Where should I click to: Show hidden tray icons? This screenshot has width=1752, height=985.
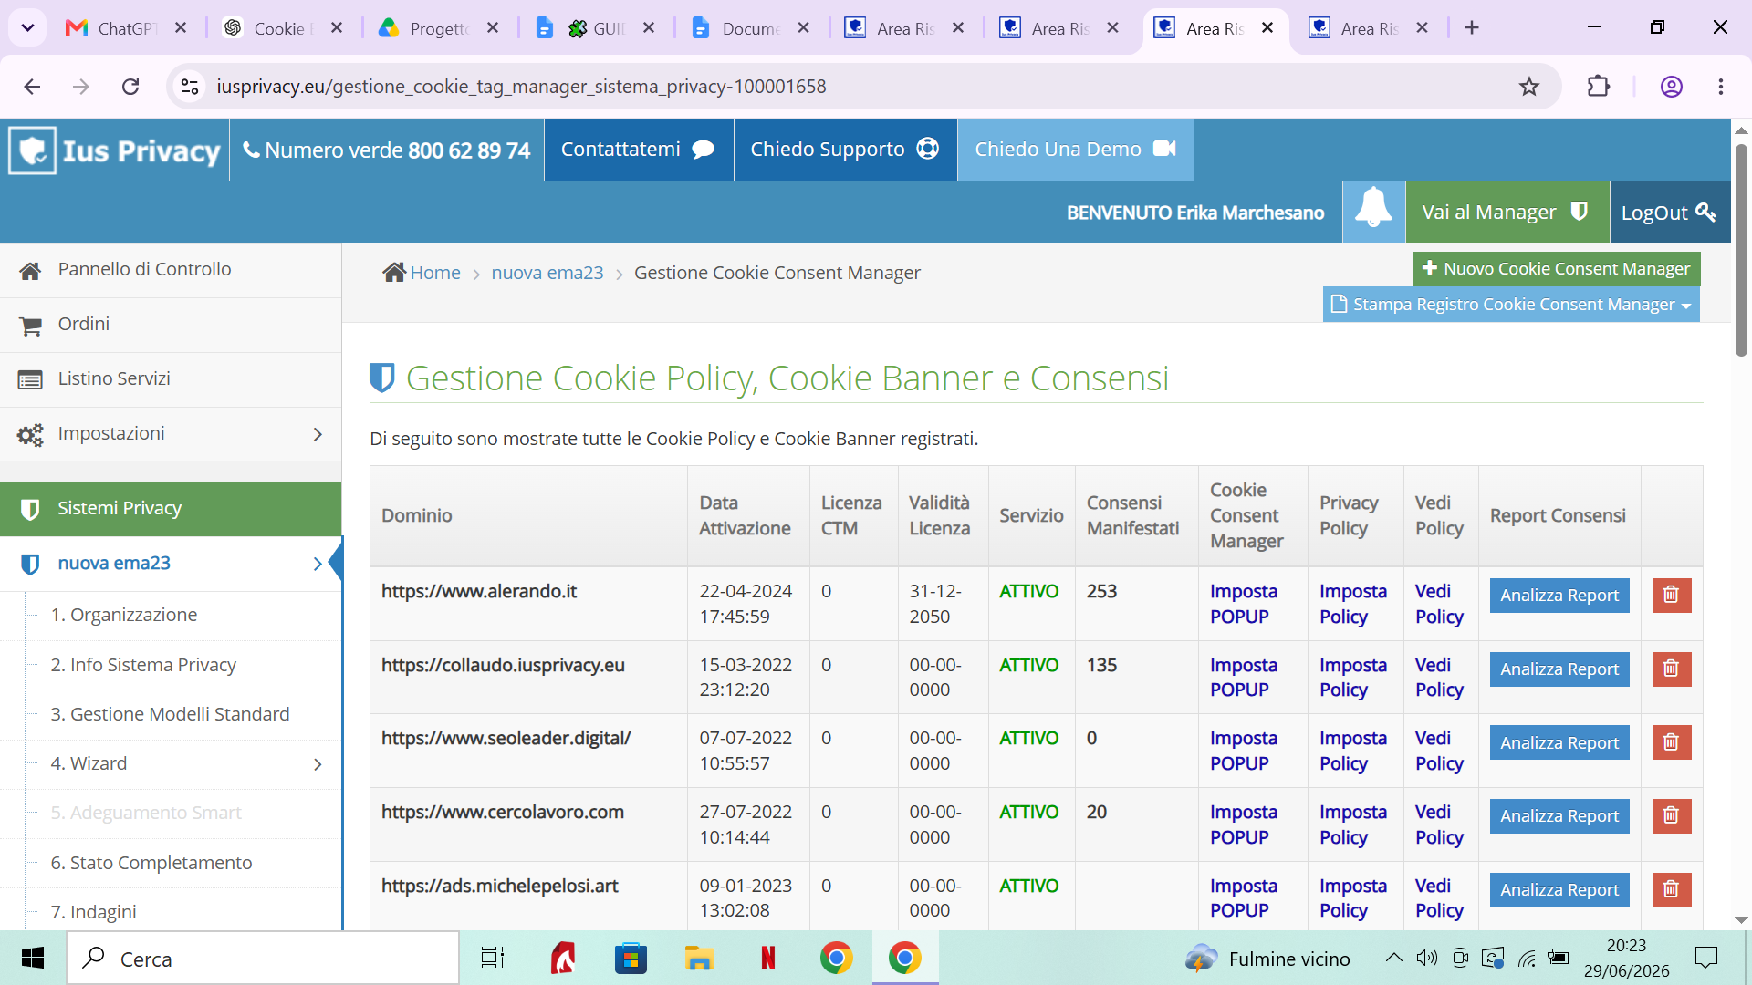pos(1393,958)
